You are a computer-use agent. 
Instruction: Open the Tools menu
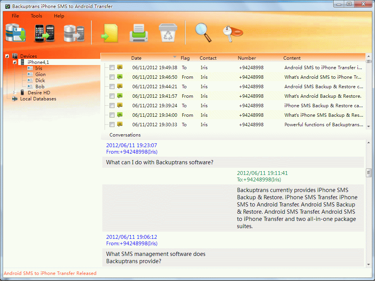[37, 16]
